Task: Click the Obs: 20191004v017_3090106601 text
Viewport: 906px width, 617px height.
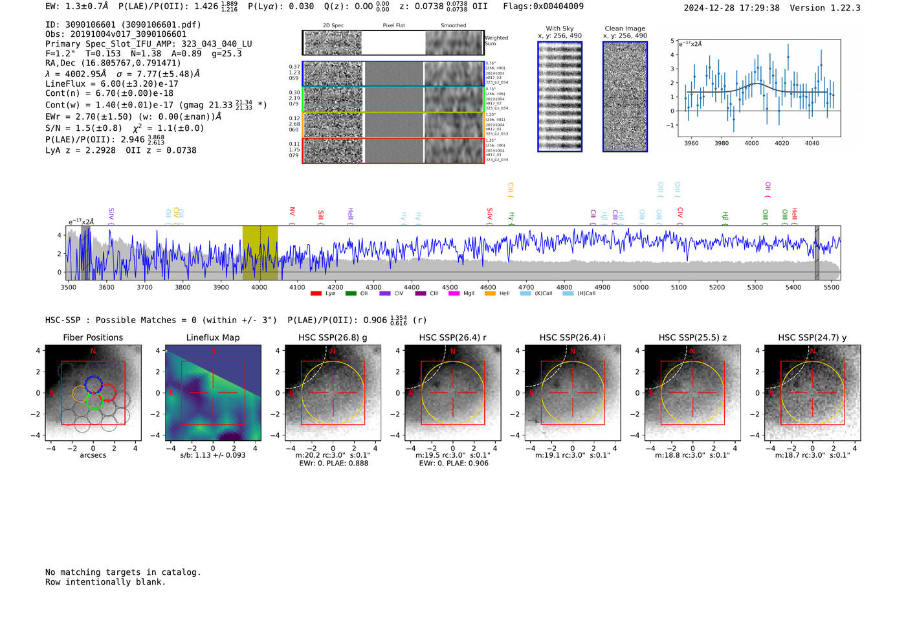Action: tap(116, 34)
